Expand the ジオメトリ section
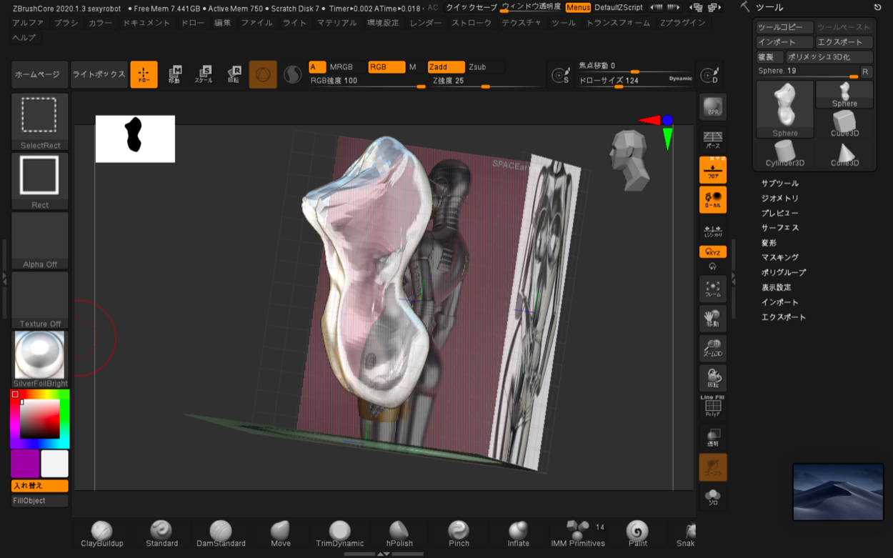This screenshot has height=558, width=893. point(779,199)
